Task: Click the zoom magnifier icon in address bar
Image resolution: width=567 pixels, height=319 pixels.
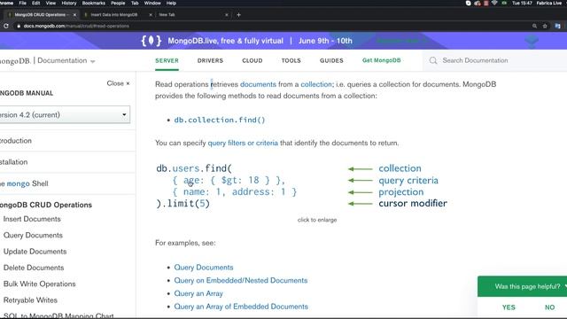Action: click(x=534, y=26)
